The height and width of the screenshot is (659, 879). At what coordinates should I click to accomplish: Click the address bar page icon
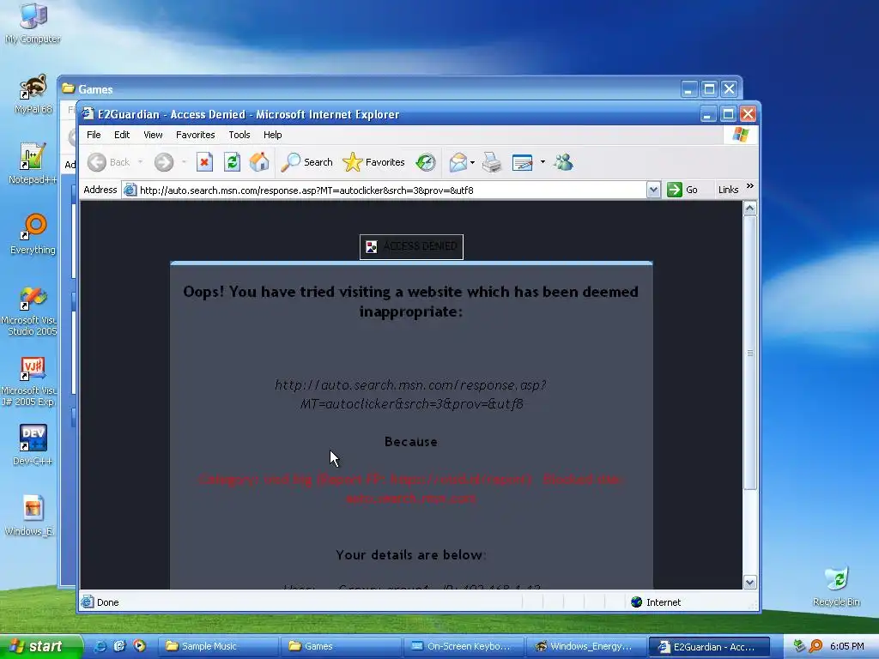[x=130, y=190]
